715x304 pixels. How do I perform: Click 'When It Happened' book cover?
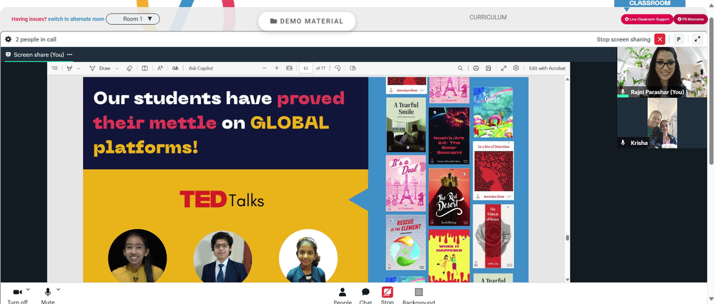pyautogui.click(x=449, y=255)
